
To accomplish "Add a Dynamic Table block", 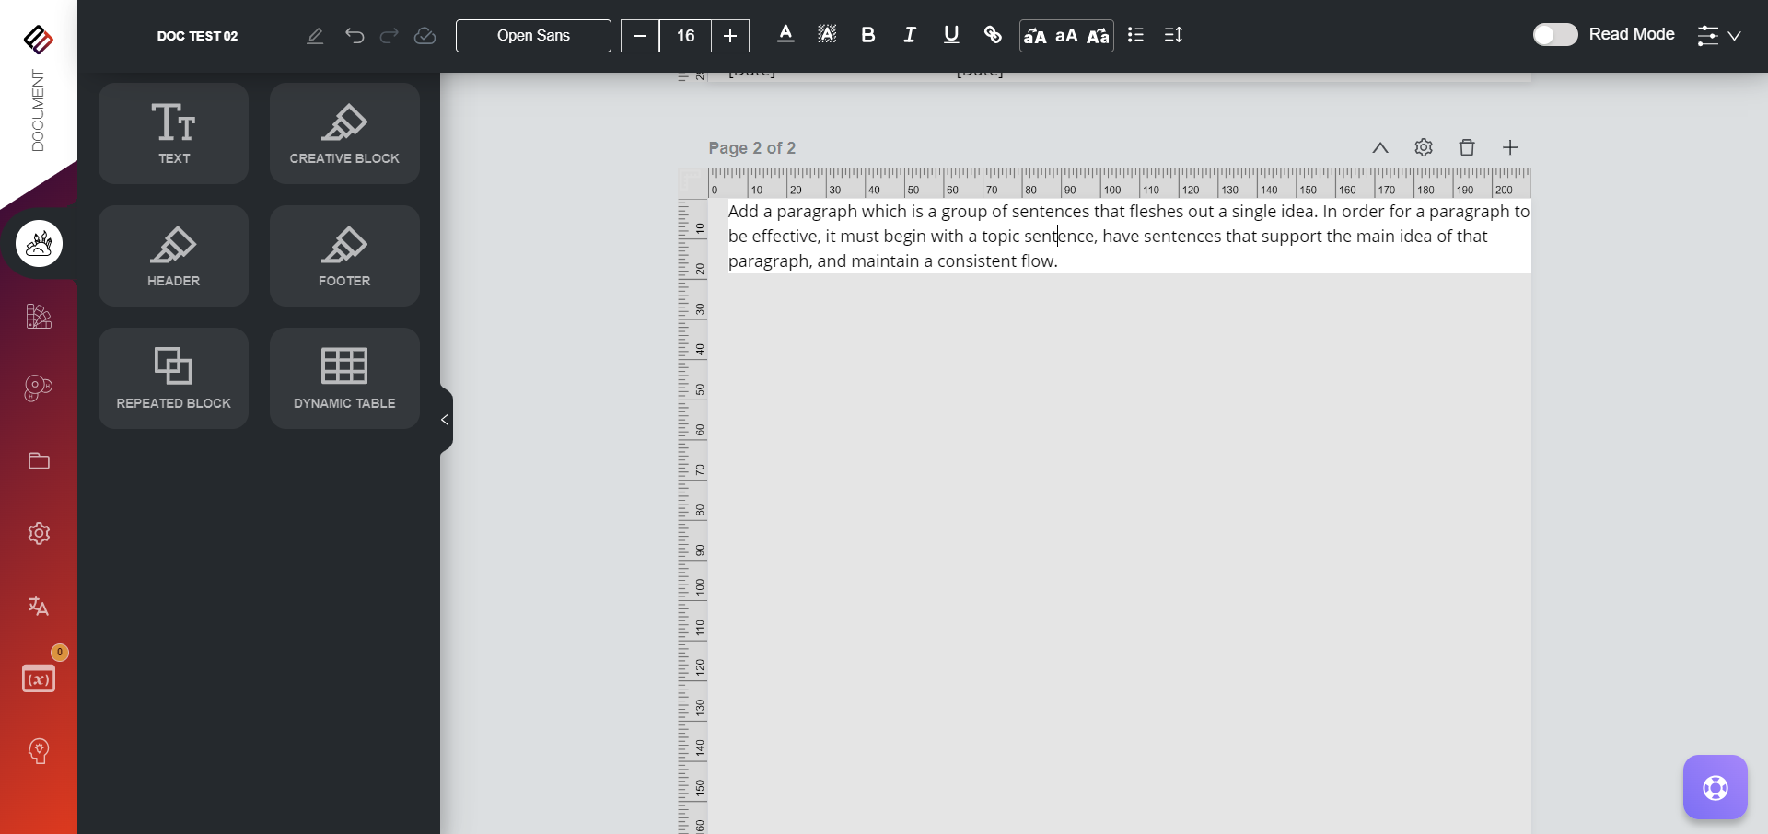I will (x=343, y=377).
